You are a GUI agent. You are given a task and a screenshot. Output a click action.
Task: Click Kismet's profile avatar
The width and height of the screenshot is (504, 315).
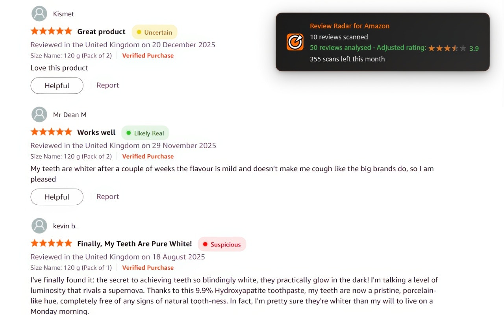point(39,13)
